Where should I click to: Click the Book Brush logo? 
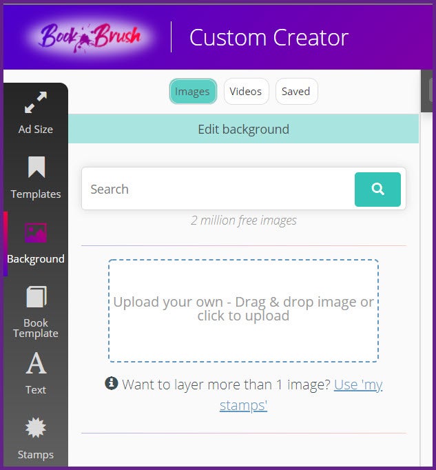tap(90, 37)
